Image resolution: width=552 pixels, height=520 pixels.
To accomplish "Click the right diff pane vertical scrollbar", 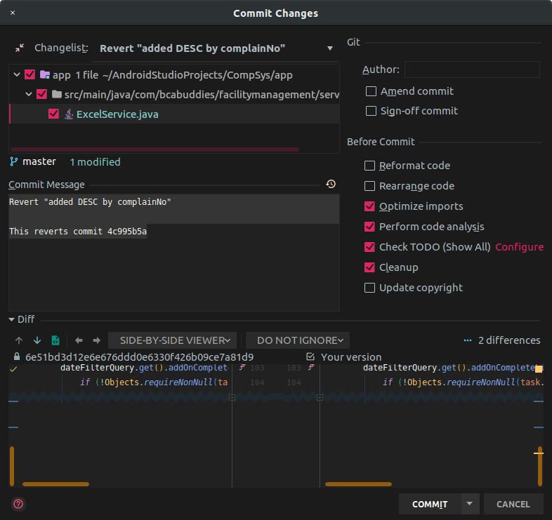I will 540,466.
